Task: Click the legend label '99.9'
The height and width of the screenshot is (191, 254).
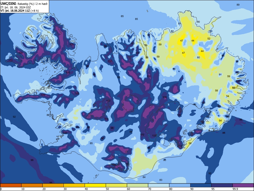Action: point(235,189)
